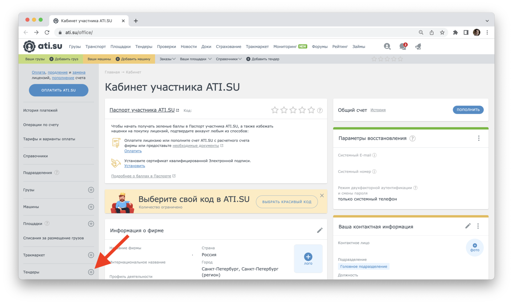Edit Ваша контактная информация with pencil
The image size is (513, 304).
pos(468,226)
